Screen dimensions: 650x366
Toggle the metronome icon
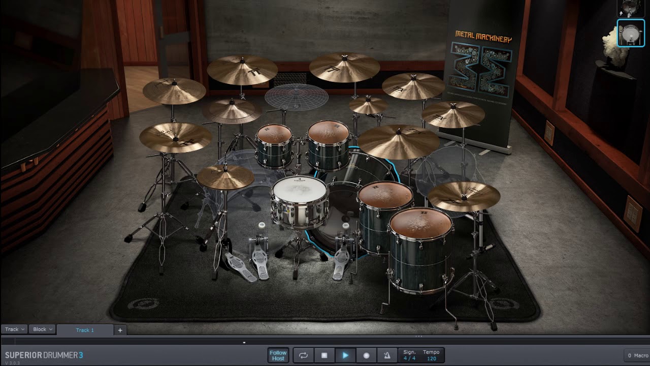coord(387,355)
